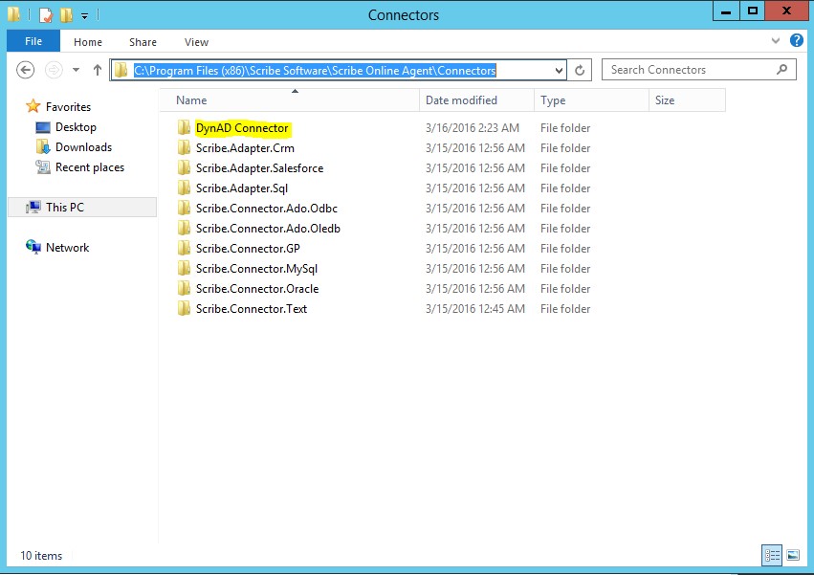This screenshot has height=575, width=814.
Task: Click the Scribe.Connector.Text folder icon
Action: click(184, 308)
